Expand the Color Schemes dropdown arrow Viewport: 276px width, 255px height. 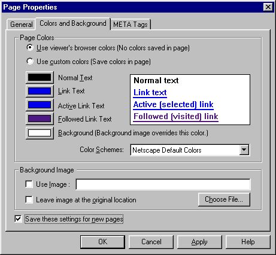click(x=244, y=150)
